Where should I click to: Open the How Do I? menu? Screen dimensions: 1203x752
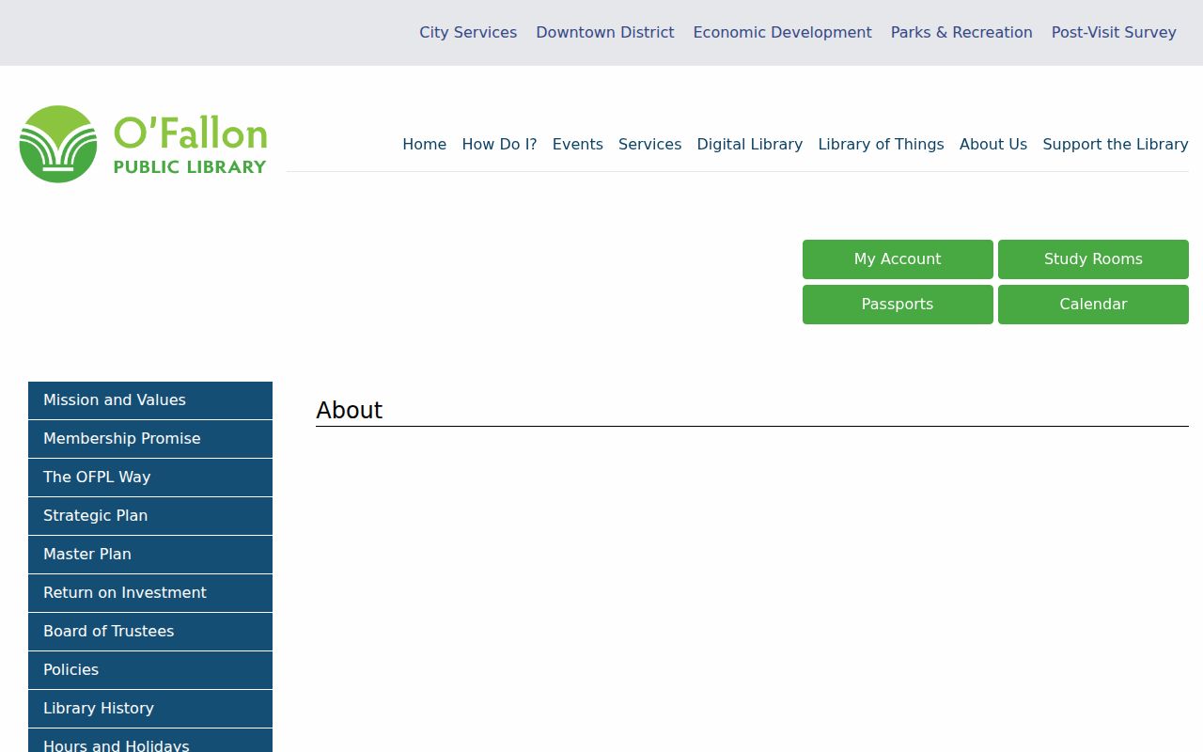pos(499,145)
